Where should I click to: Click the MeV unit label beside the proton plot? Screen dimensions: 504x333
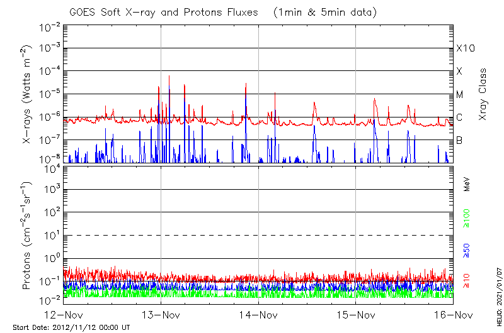(467, 183)
